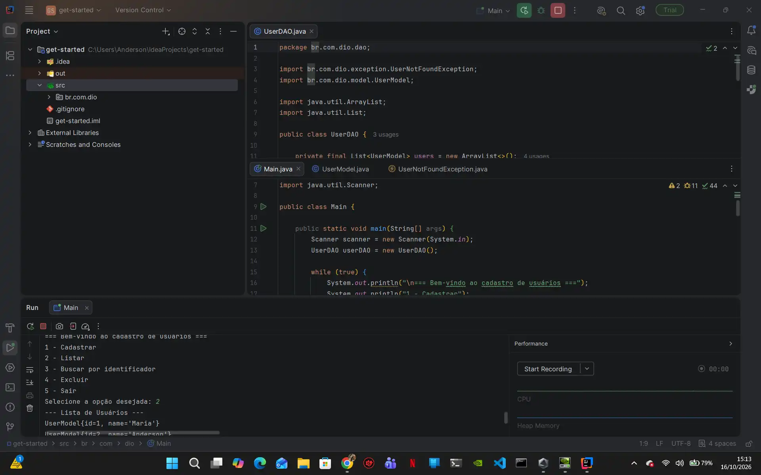
Task: Click 4 spaces indent setting in status bar
Action: (717, 443)
